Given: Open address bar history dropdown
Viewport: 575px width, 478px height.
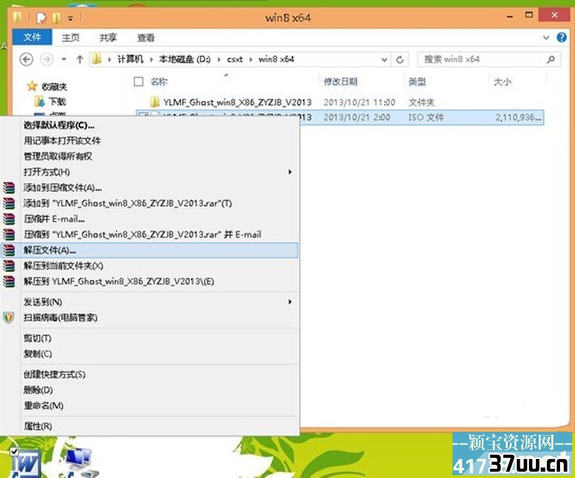Looking at the screenshot, I should (x=384, y=59).
